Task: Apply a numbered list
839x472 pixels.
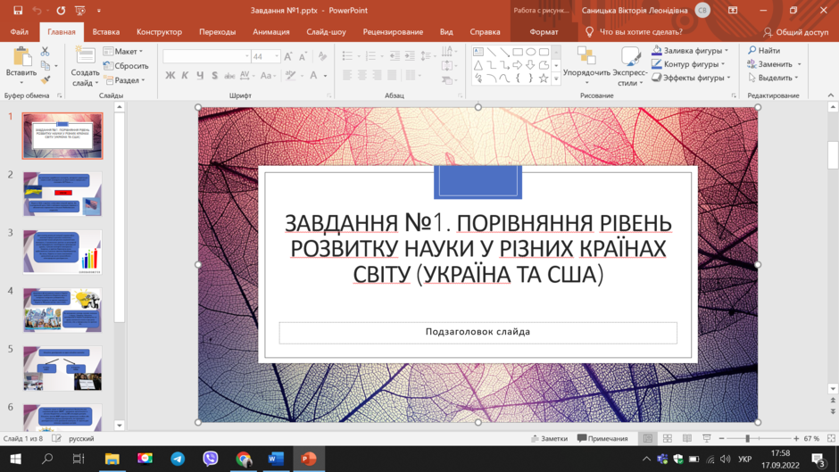Action: point(370,55)
